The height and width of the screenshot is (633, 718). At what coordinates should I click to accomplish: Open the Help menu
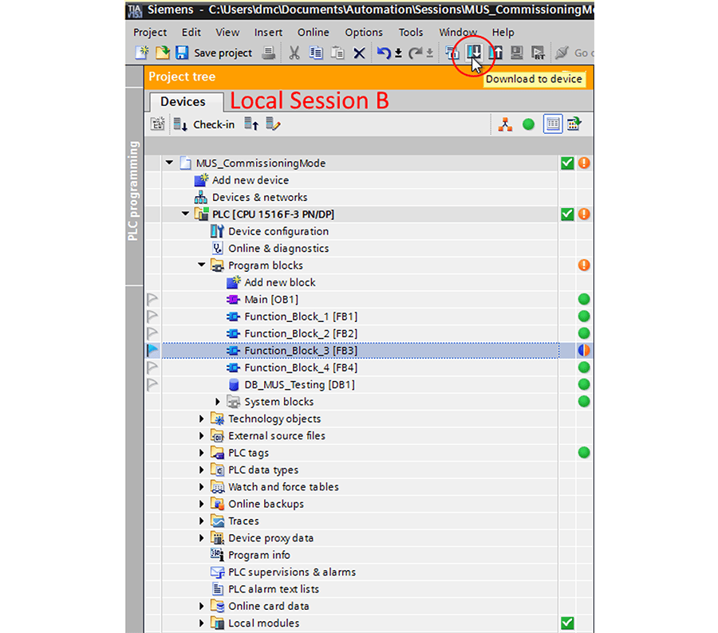(503, 33)
